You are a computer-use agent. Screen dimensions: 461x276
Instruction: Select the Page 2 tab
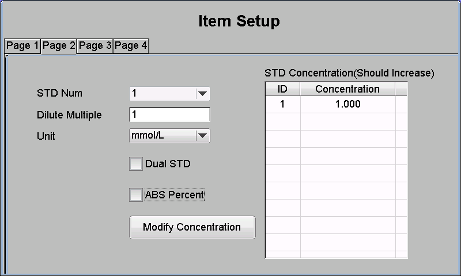[59, 46]
